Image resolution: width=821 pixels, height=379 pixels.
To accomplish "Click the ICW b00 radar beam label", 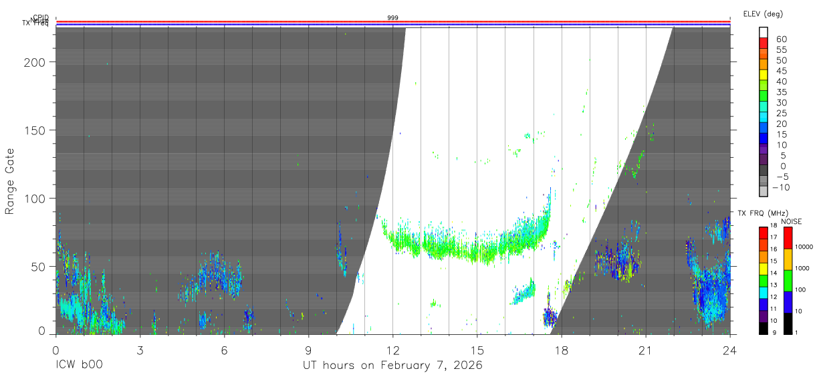I will 79,366.
